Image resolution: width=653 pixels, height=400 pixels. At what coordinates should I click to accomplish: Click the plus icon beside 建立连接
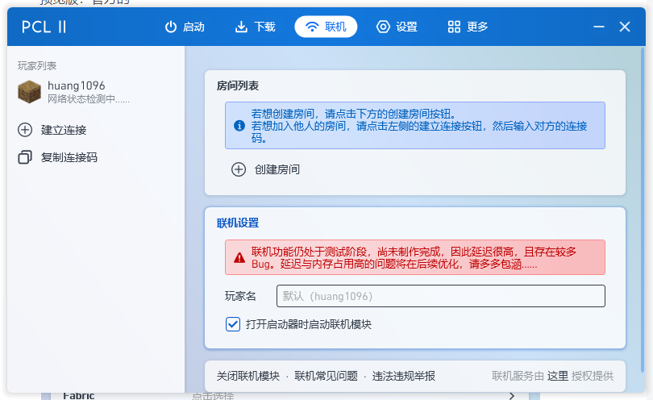coord(25,130)
